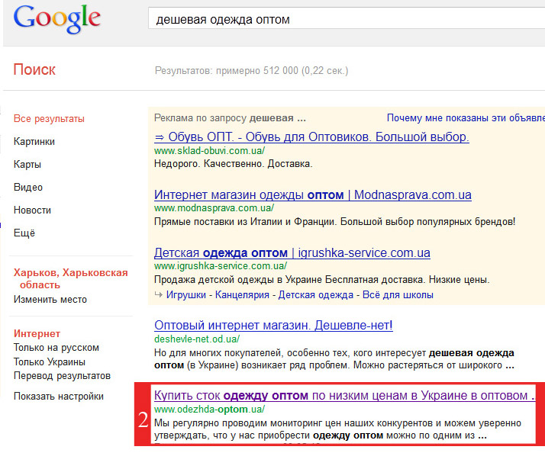Image resolution: width=545 pixels, height=453 pixels.
Task: Click the Канцелярия sitelink under ad
Action: [242, 294]
